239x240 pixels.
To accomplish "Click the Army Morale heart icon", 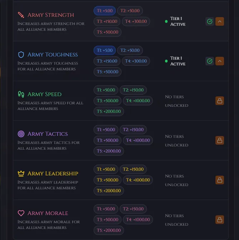I will (x=21, y=213).
